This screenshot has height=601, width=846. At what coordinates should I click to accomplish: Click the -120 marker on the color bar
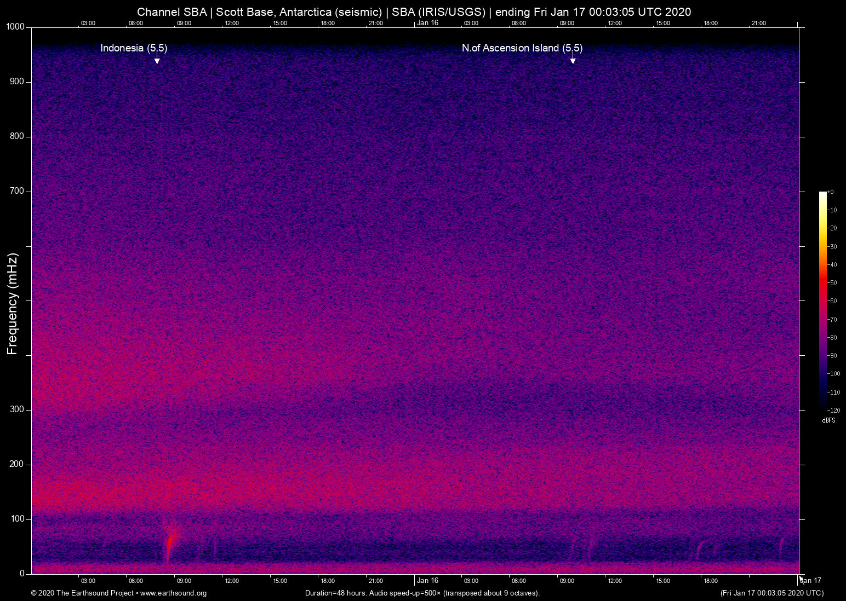pos(834,410)
